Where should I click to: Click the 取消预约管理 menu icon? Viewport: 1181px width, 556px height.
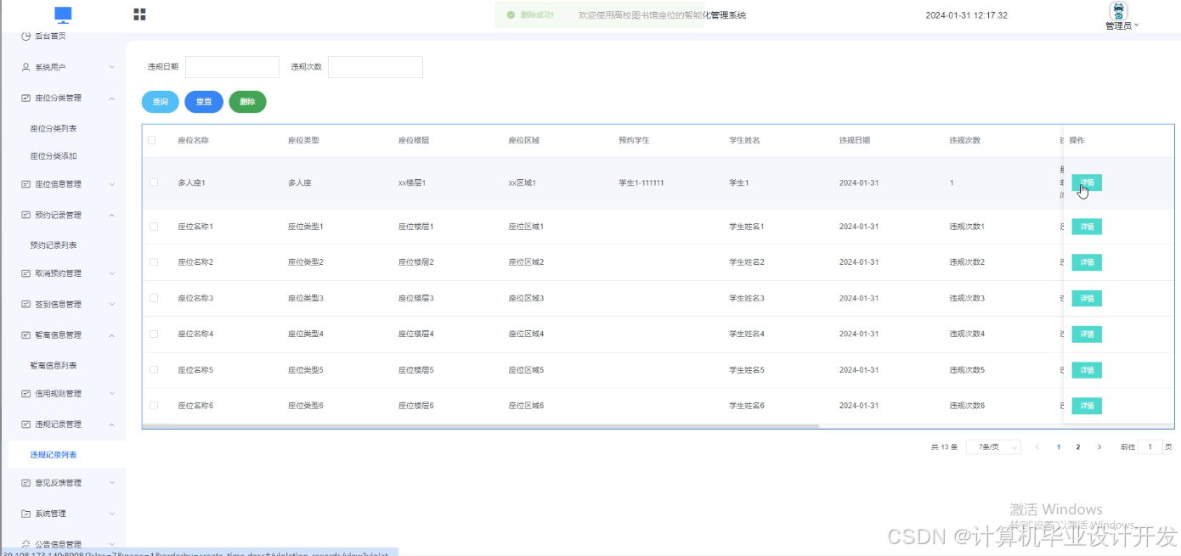[25, 273]
